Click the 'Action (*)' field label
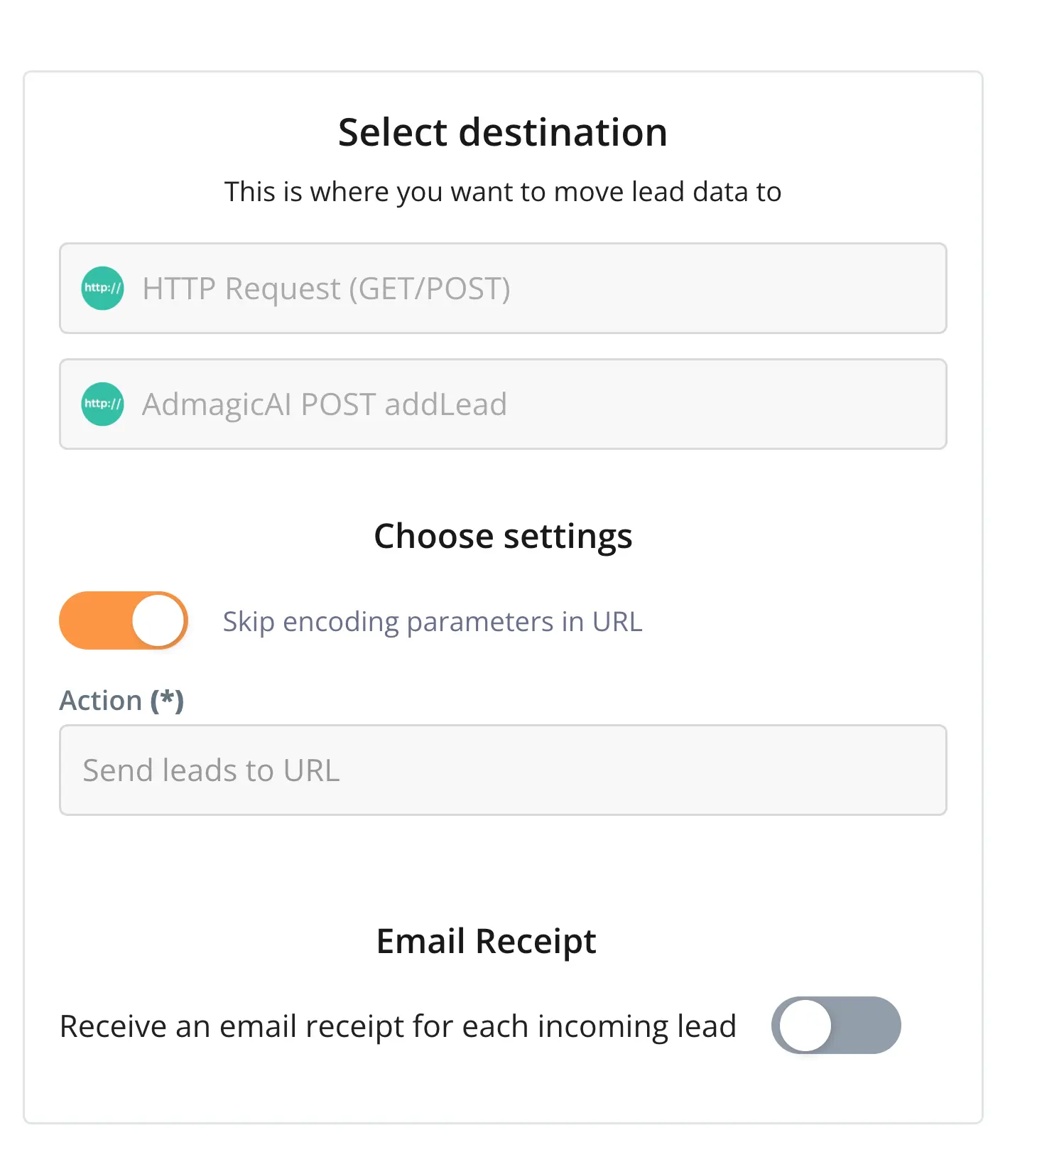 [x=101, y=701]
